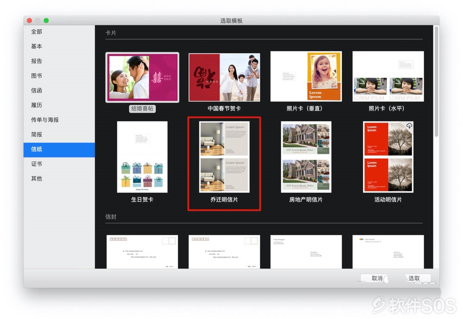Click the 活动明信片 label text

pos(388,200)
